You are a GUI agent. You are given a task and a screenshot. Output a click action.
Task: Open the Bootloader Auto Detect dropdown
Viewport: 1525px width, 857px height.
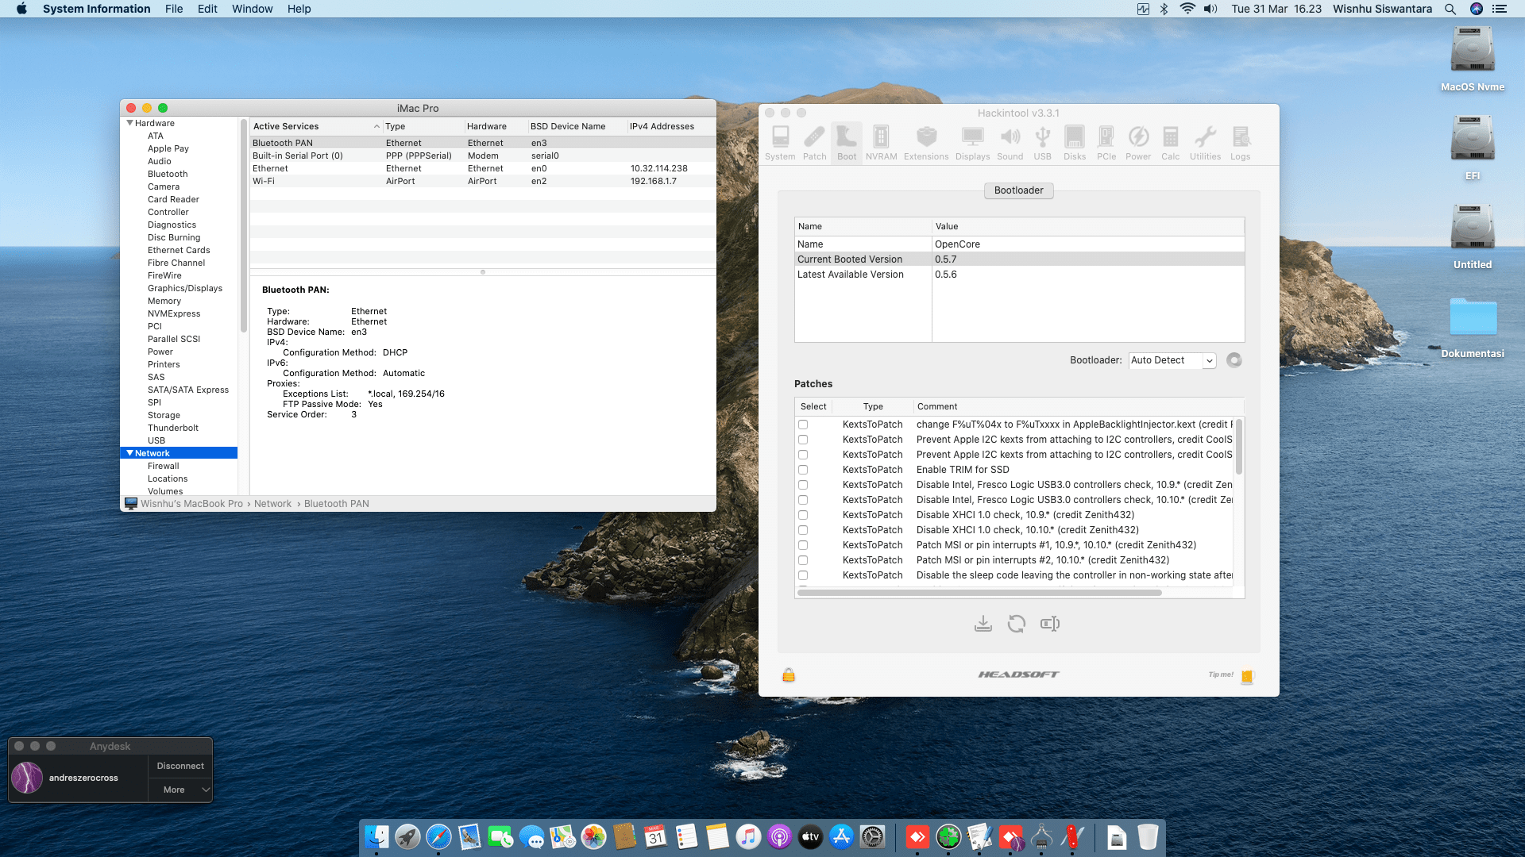pos(1172,360)
